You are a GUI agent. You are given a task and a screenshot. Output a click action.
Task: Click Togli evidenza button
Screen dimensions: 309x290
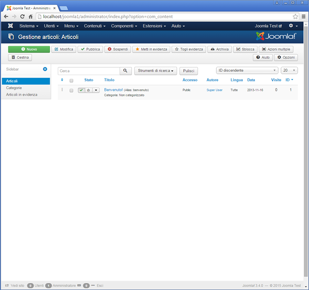tap(189, 49)
